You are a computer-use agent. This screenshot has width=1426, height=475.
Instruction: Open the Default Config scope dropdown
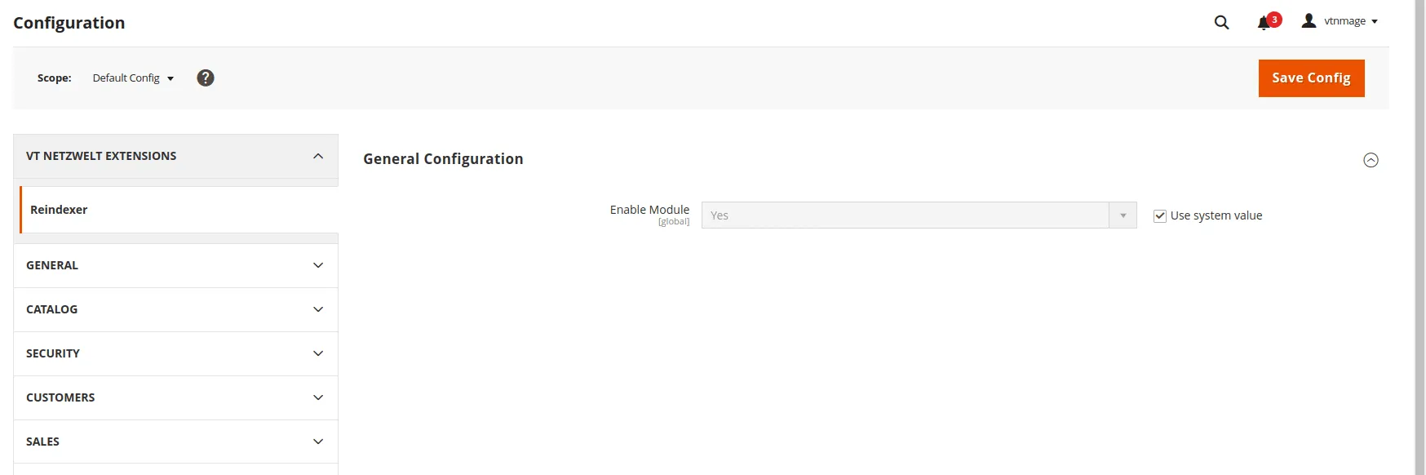pos(133,78)
